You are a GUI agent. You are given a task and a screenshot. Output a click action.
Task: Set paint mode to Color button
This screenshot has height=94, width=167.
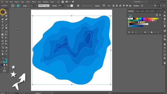point(2,65)
